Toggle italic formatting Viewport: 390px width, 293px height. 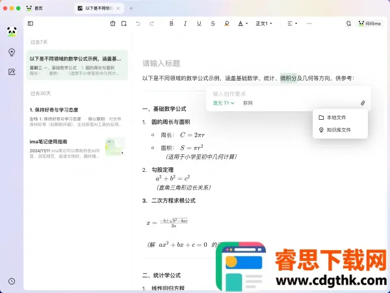point(185,23)
